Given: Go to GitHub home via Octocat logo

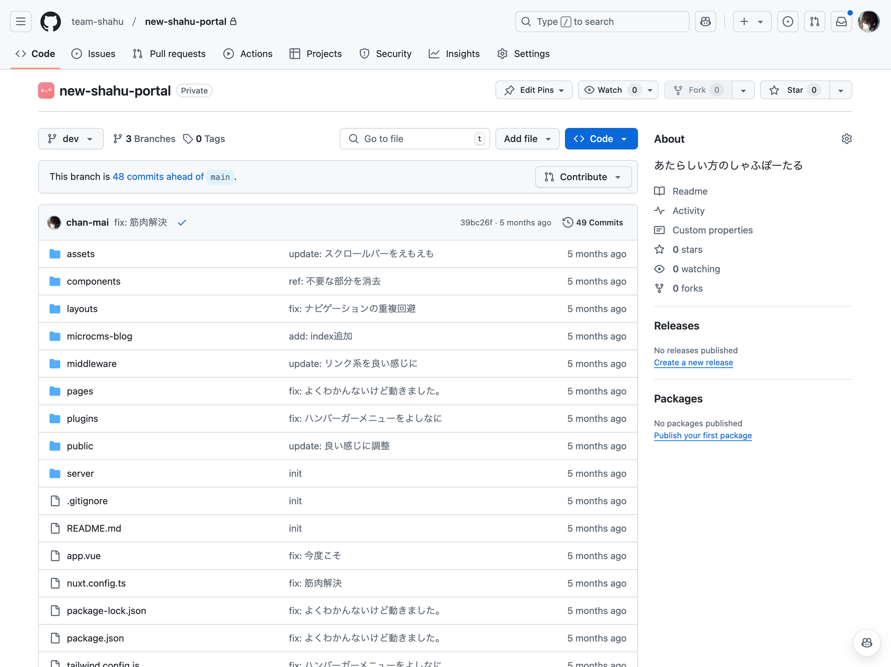Looking at the screenshot, I should [50, 21].
